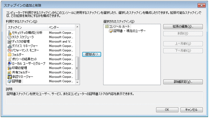Image resolution: width=209 pixels, height=118 pixels.
Task: Open 拡張の編集(X)... dialog
Action: (x=183, y=26)
